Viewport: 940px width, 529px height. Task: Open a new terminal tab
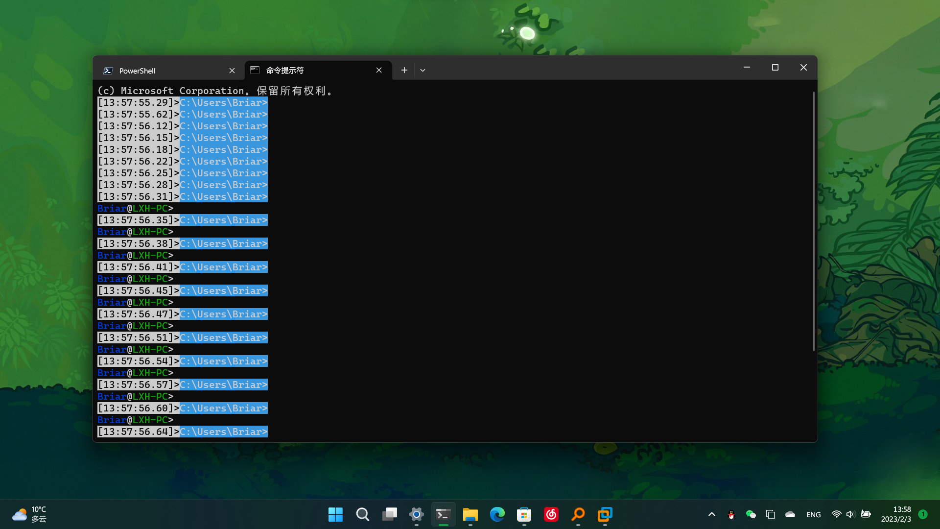[404, 70]
